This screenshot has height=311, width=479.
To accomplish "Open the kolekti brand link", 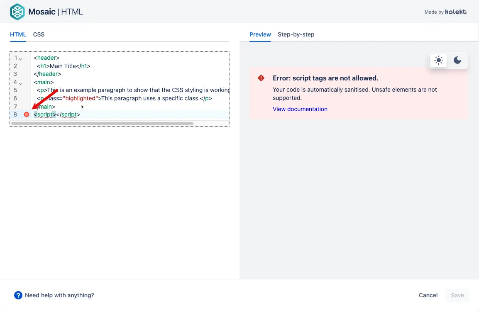I will (455, 12).
